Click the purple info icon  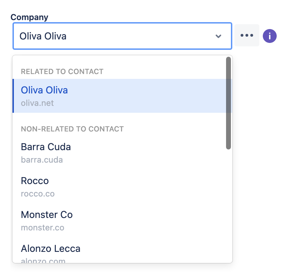click(269, 36)
